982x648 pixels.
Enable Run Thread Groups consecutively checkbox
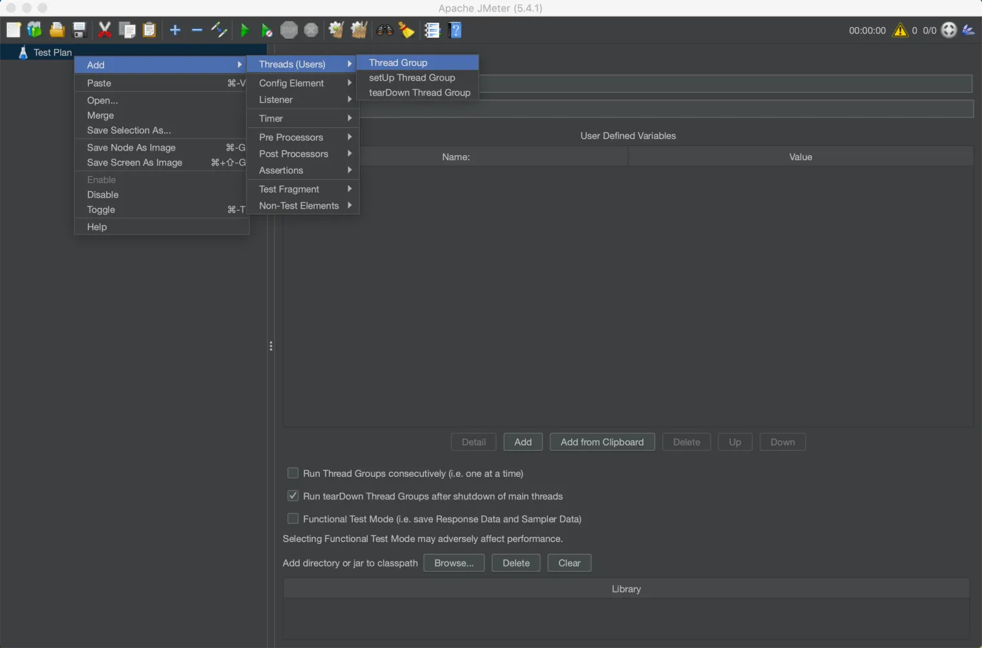(x=293, y=474)
